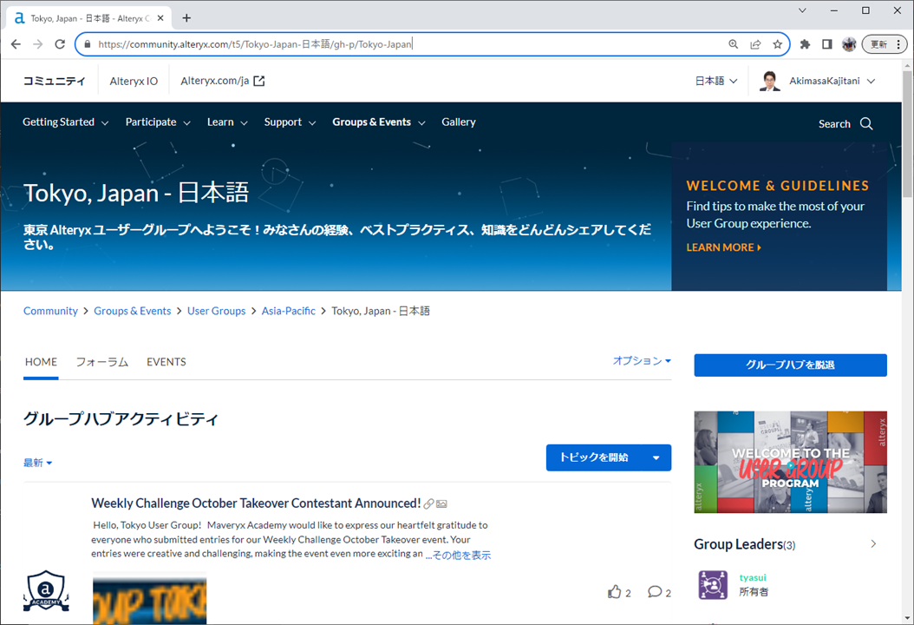
Task: Open the share page icon in address bar
Action: pos(755,44)
